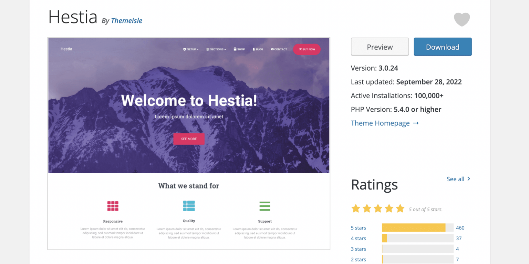Click the 460 count for 5 stars
The image size is (529, 264).
[460, 228]
